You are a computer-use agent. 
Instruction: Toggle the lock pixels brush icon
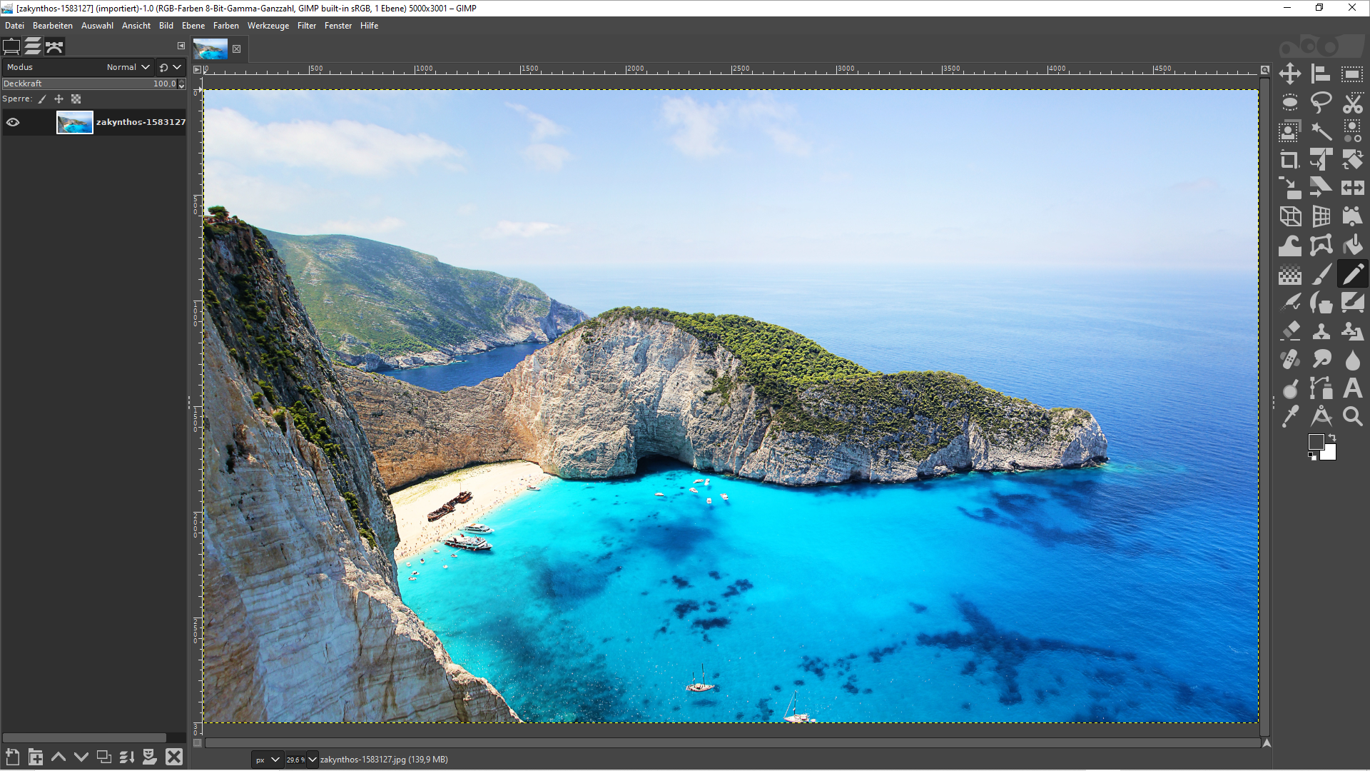42,99
